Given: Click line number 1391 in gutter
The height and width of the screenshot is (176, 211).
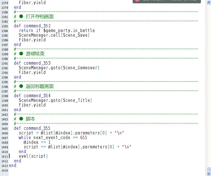Looking at the screenshot, I should pyautogui.click(x=5, y=64).
